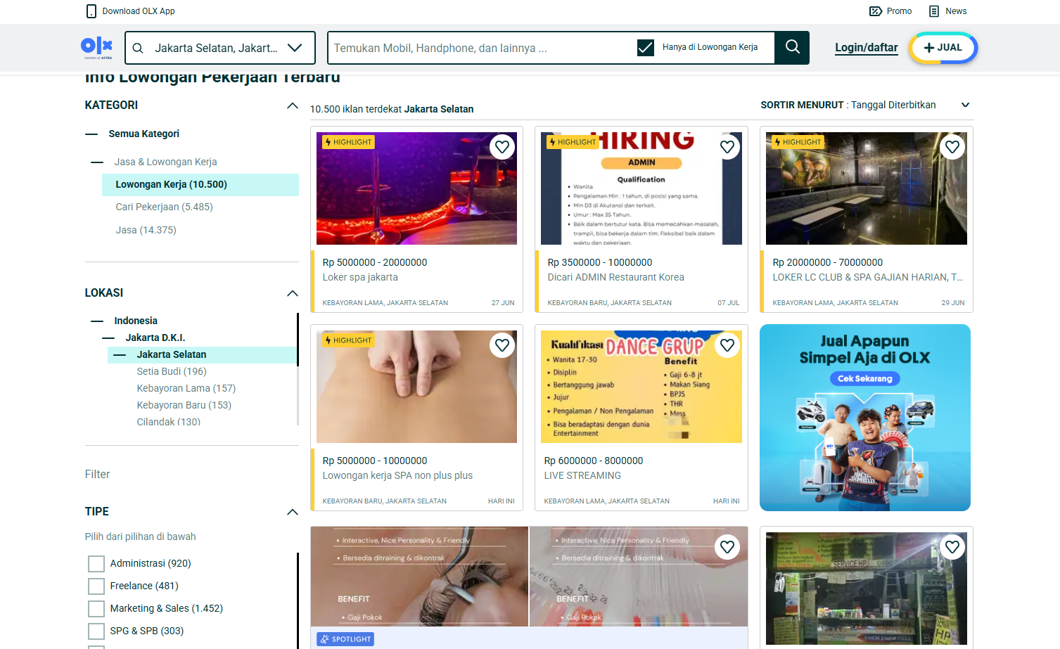The height and width of the screenshot is (649, 1060).
Task: Select Cari Pekerjaan (5.485) category
Action: click(x=164, y=207)
